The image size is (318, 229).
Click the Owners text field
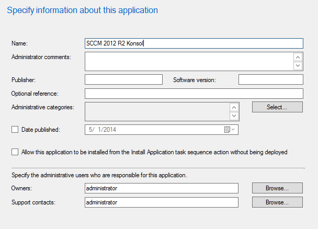[x=161, y=188]
